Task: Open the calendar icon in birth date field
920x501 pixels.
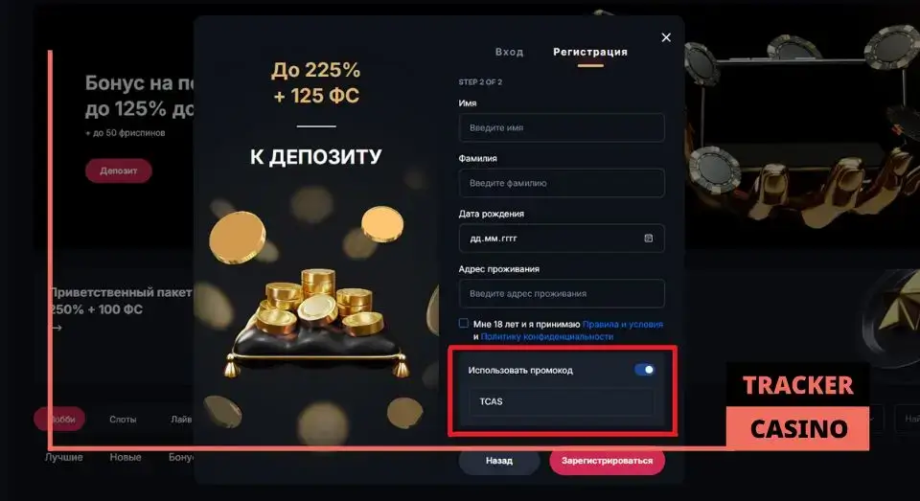Action: pyautogui.click(x=649, y=239)
